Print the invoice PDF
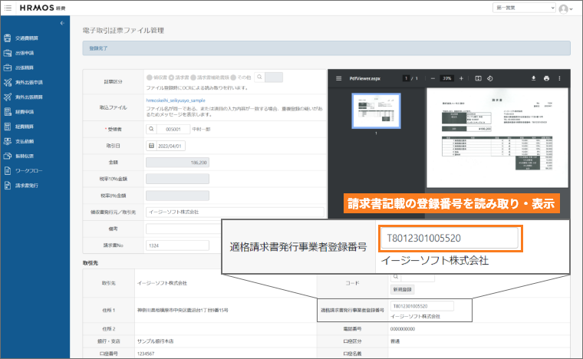 tap(546, 78)
